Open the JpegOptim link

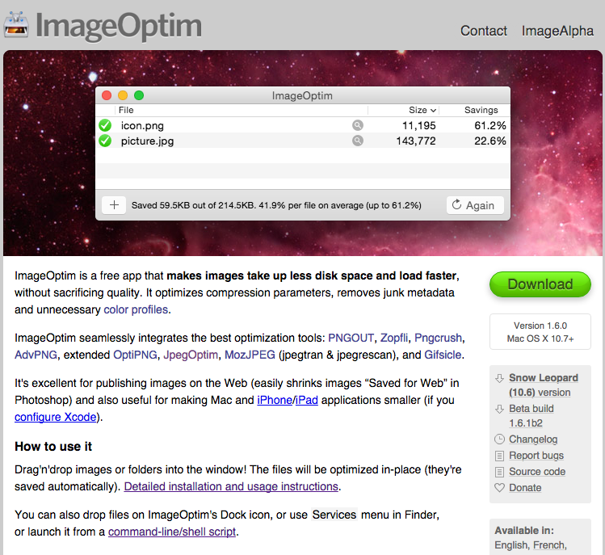191,355
